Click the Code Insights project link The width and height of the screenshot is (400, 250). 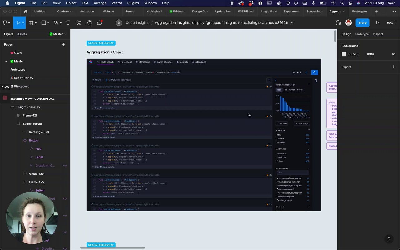pos(137,23)
